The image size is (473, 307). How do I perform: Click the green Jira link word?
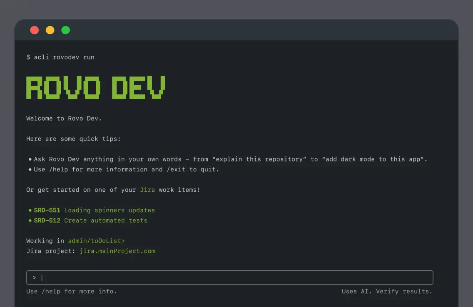147,190
